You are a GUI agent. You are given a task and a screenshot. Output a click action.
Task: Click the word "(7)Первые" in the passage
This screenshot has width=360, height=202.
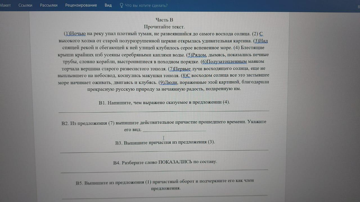click(180, 68)
